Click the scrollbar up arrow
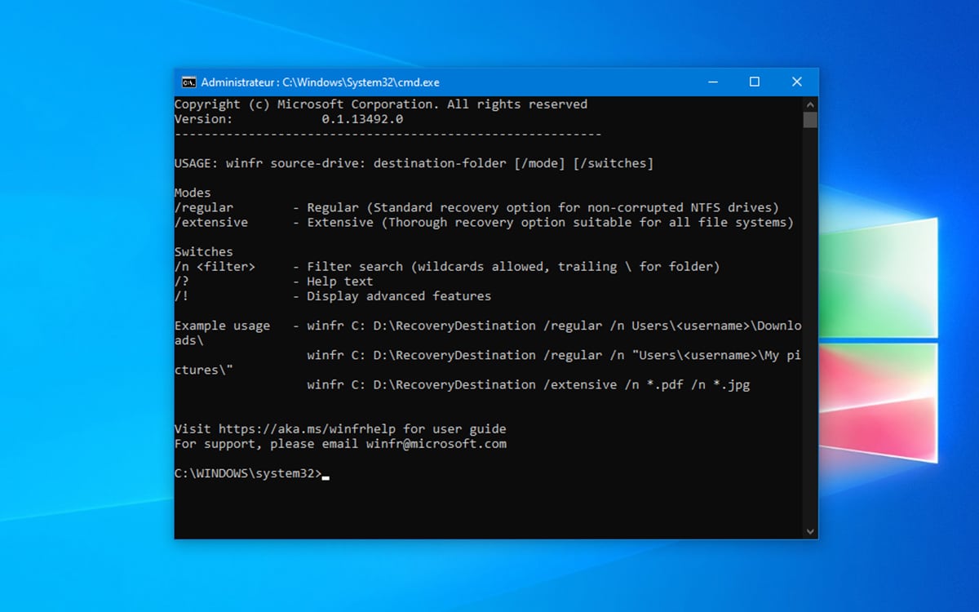 pos(810,104)
